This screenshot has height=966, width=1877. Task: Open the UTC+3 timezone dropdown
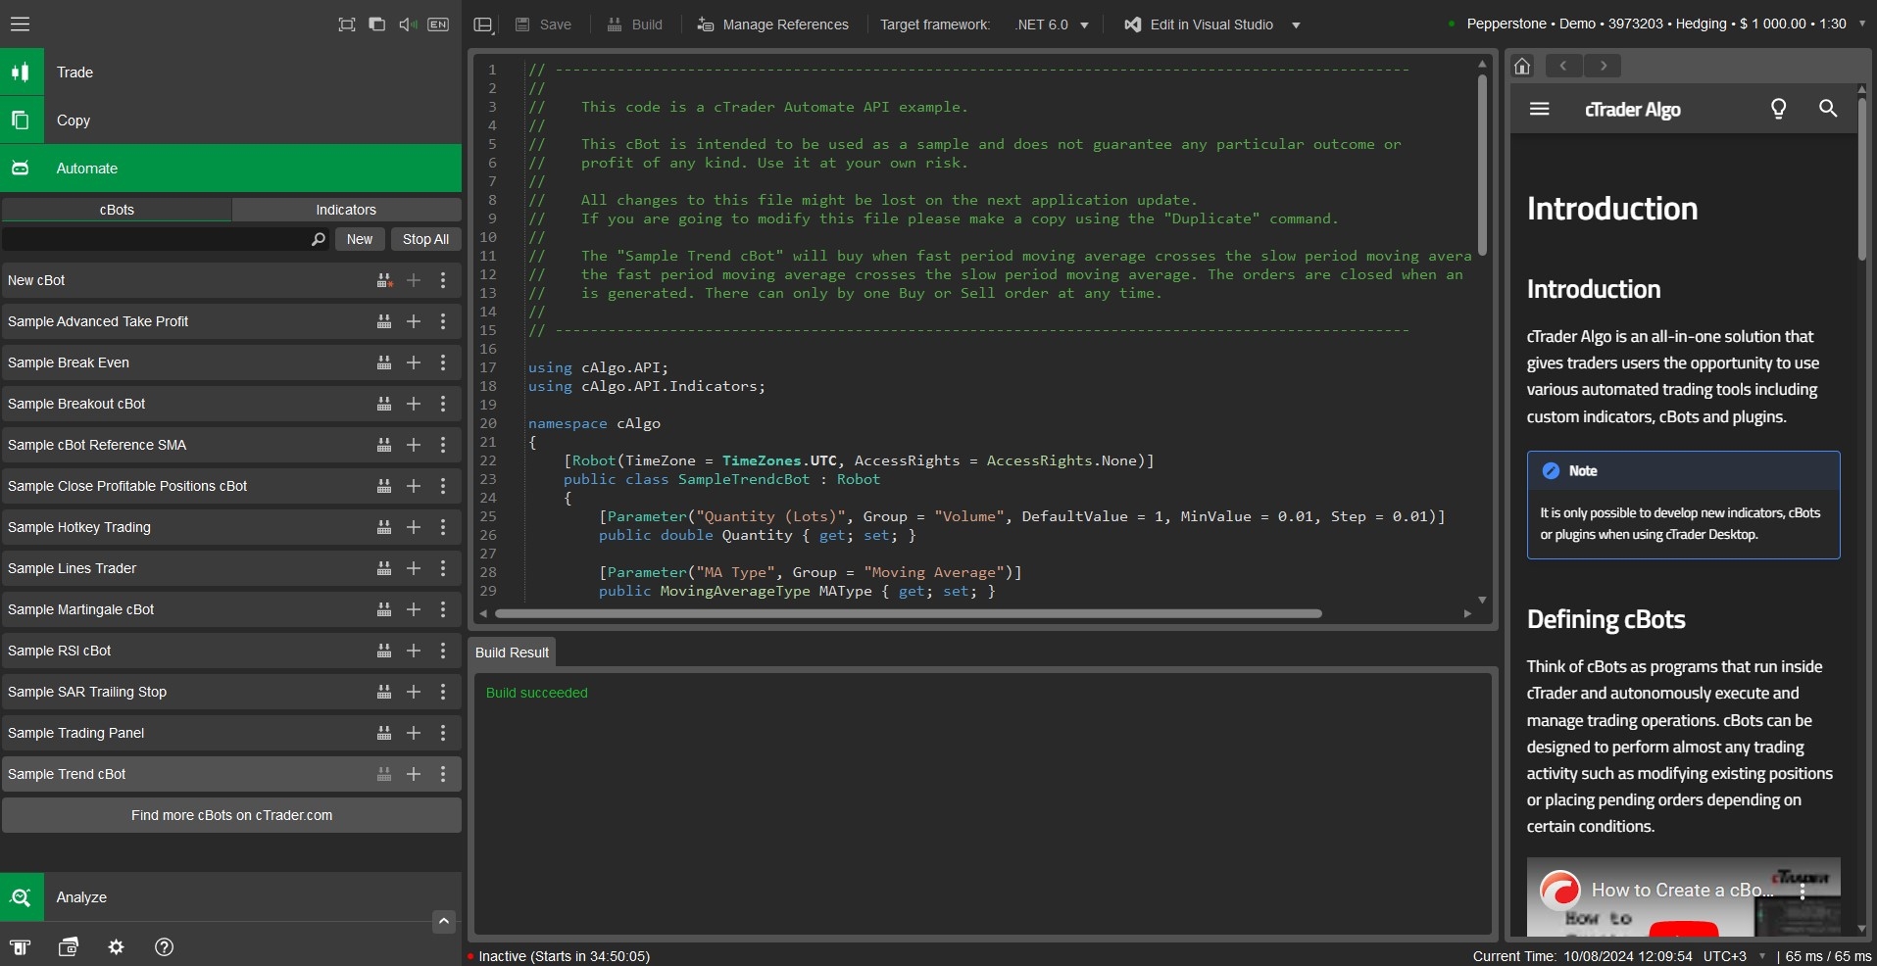(1735, 956)
